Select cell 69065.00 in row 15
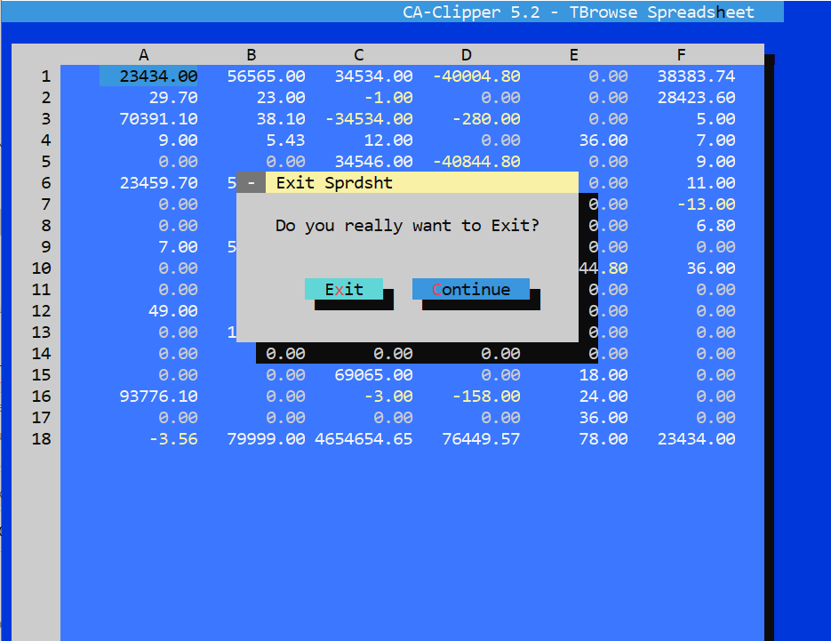Screen dimensions: 831x641 (x=373, y=375)
